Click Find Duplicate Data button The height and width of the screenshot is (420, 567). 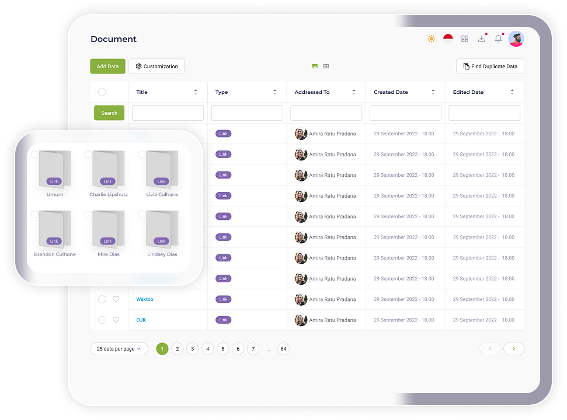pyautogui.click(x=490, y=66)
